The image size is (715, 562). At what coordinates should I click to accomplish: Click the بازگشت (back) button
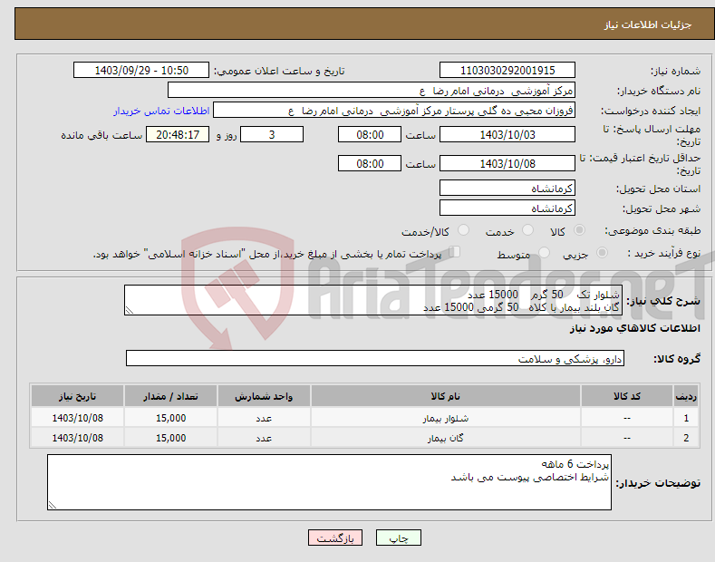[335, 538]
